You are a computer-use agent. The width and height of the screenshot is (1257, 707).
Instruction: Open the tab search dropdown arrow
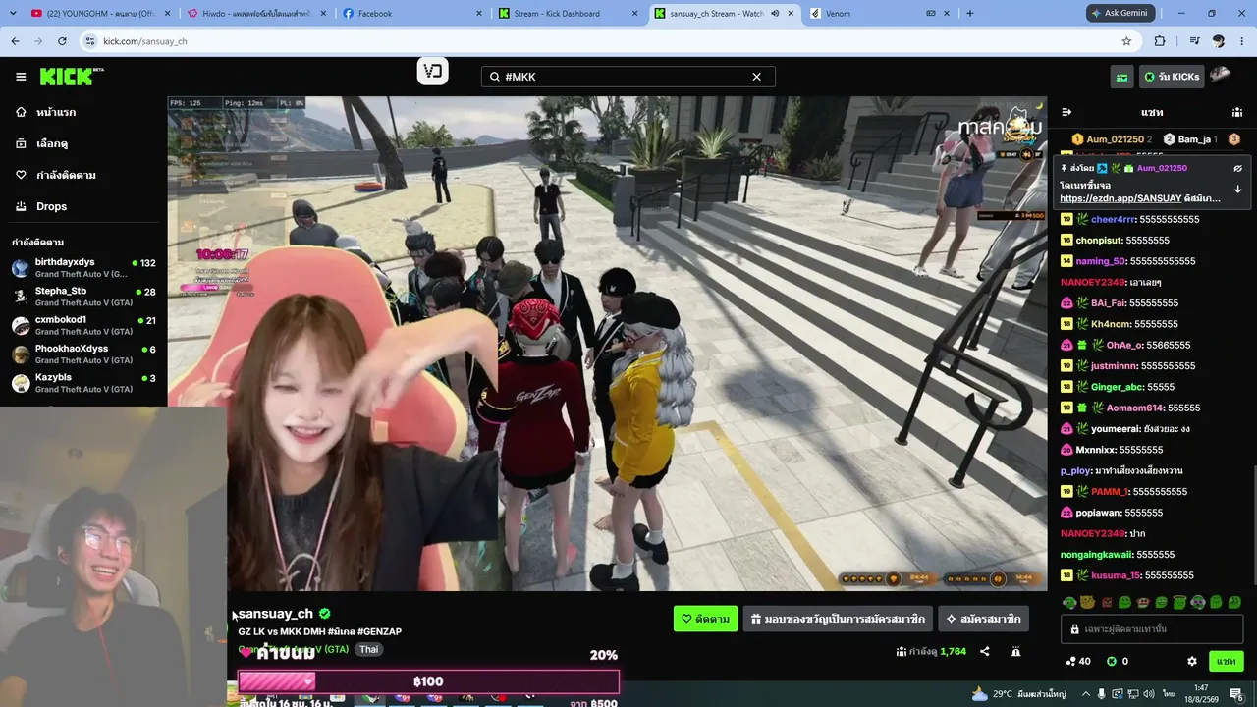coord(12,14)
